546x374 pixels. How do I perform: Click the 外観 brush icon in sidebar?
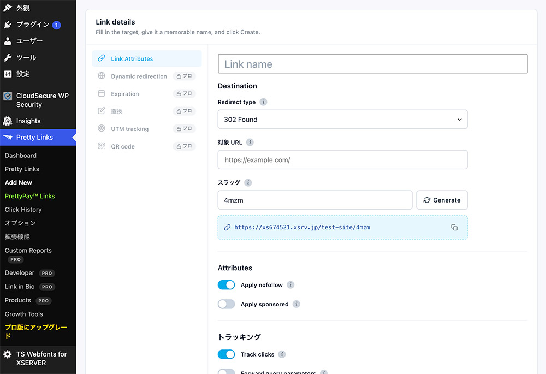pos(8,8)
